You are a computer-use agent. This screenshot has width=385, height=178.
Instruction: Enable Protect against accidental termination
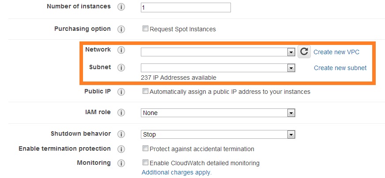tap(145, 149)
